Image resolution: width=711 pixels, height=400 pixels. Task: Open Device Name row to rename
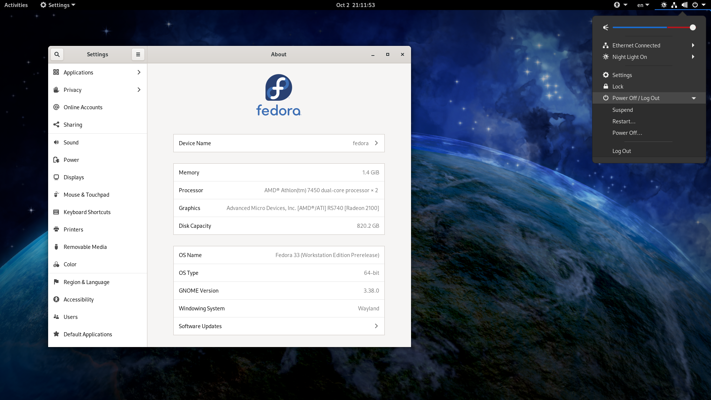[279, 143]
